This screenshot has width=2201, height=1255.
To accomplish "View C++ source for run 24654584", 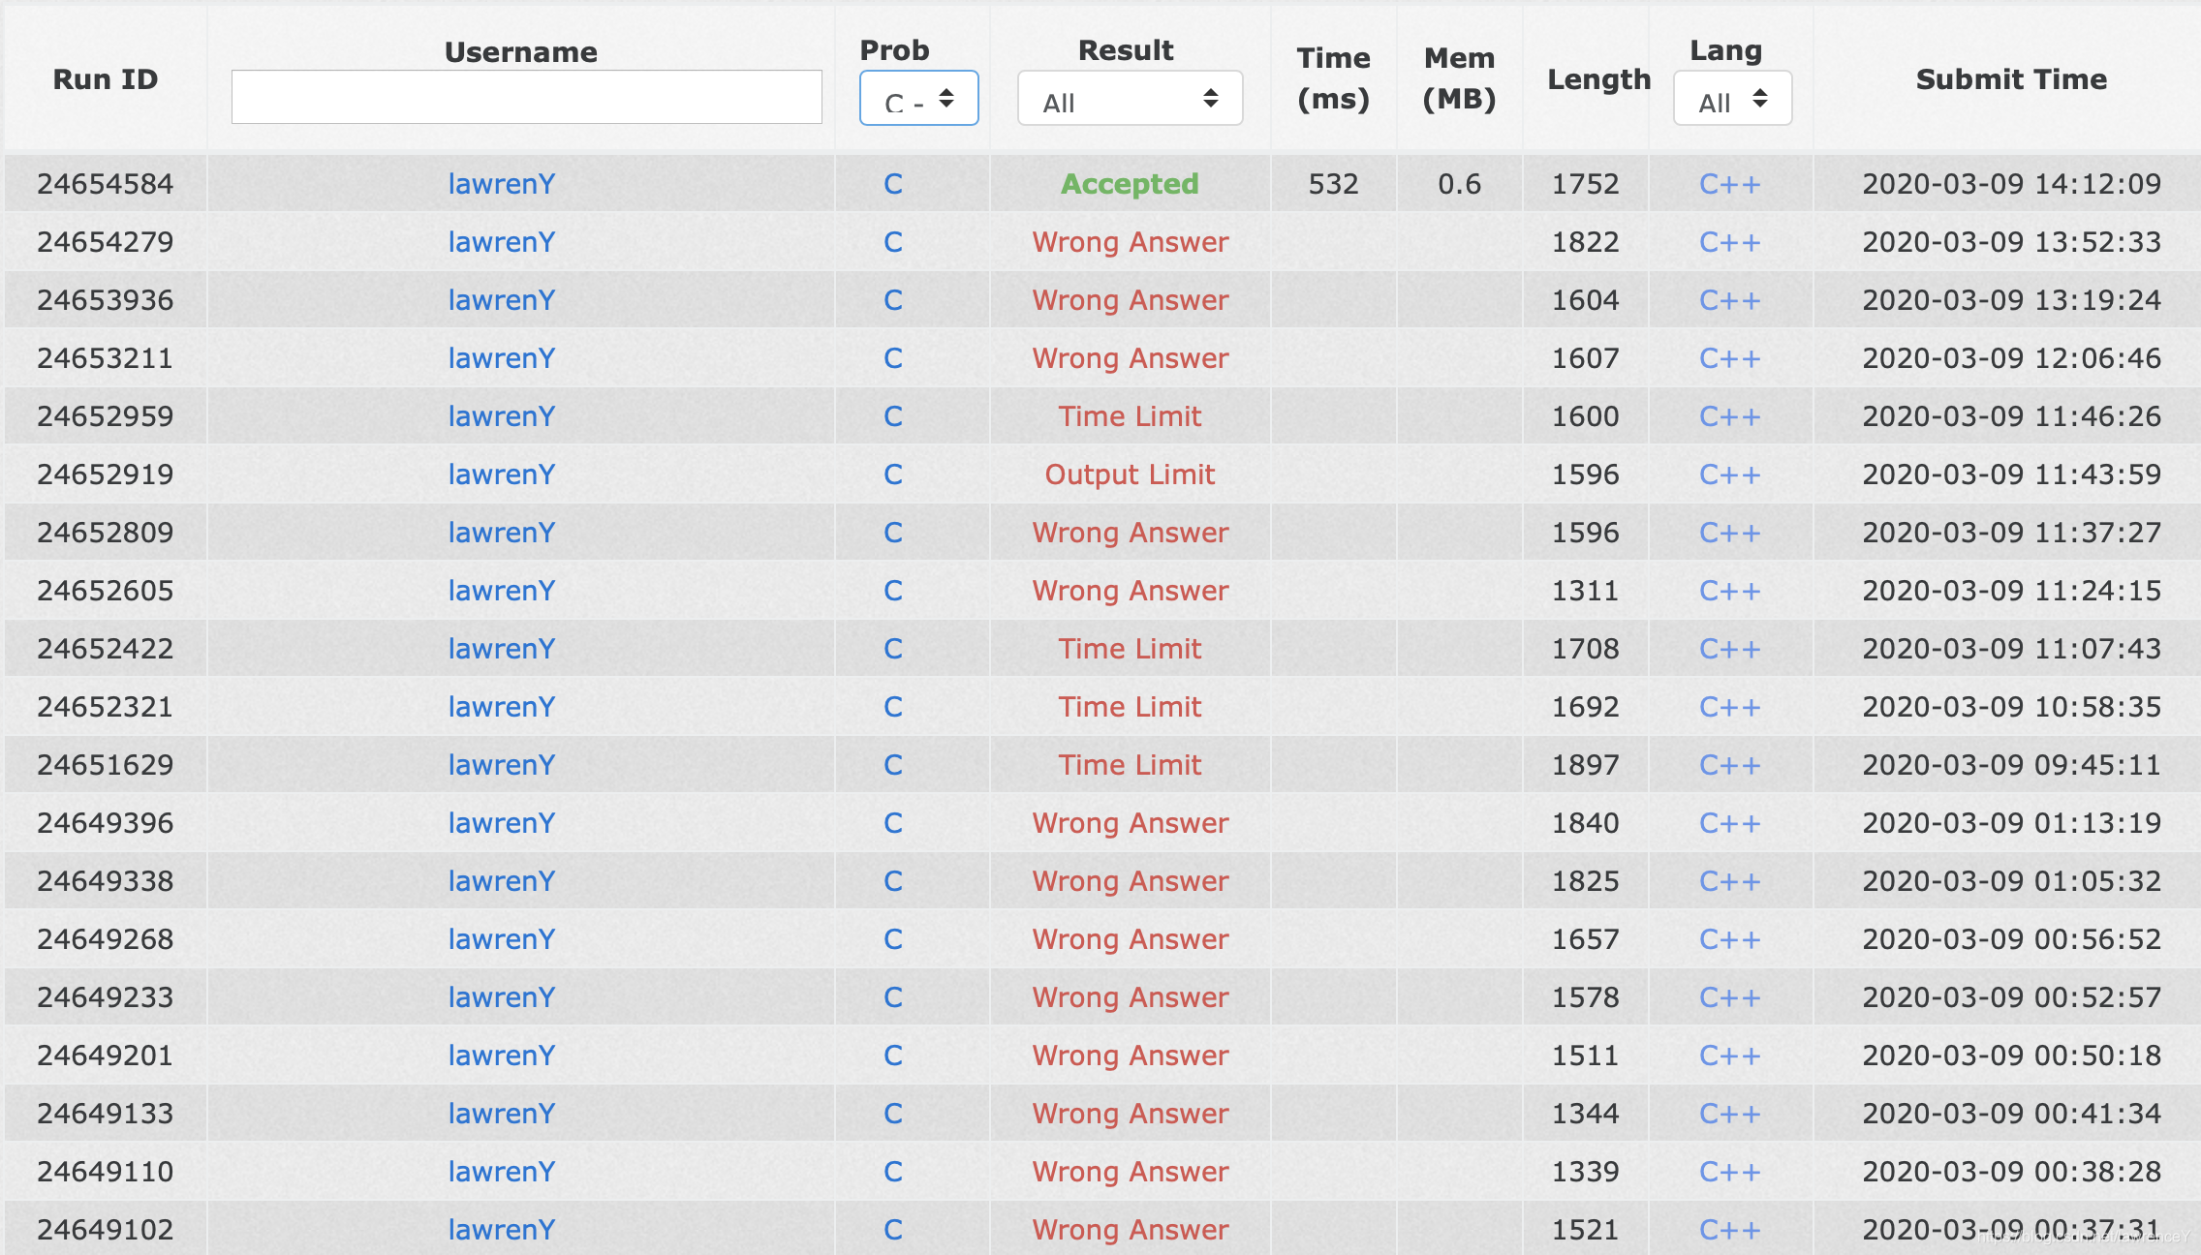I will pyautogui.click(x=1730, y=184).
